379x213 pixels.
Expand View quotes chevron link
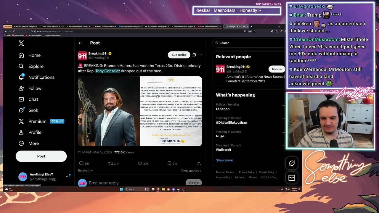point(191,170)
